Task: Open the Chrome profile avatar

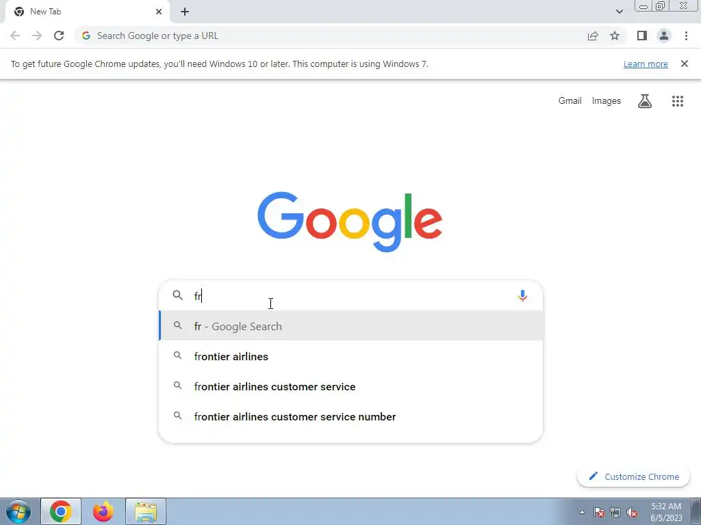Action: click(x=664, y=36)
